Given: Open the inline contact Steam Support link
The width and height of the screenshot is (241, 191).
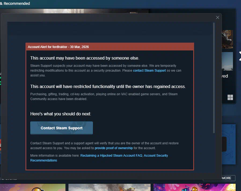Looking at the screenshot, I should (149, 71).
